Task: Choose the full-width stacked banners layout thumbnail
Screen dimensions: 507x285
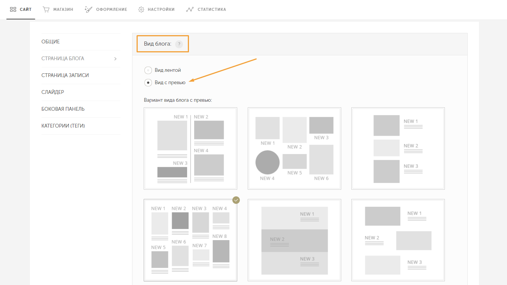Action: coord(294,240)
